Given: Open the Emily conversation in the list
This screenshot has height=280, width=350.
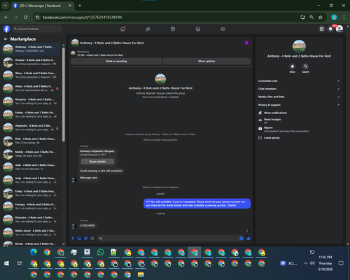Looking at the screenshot, I should click(x=31, y=193).
